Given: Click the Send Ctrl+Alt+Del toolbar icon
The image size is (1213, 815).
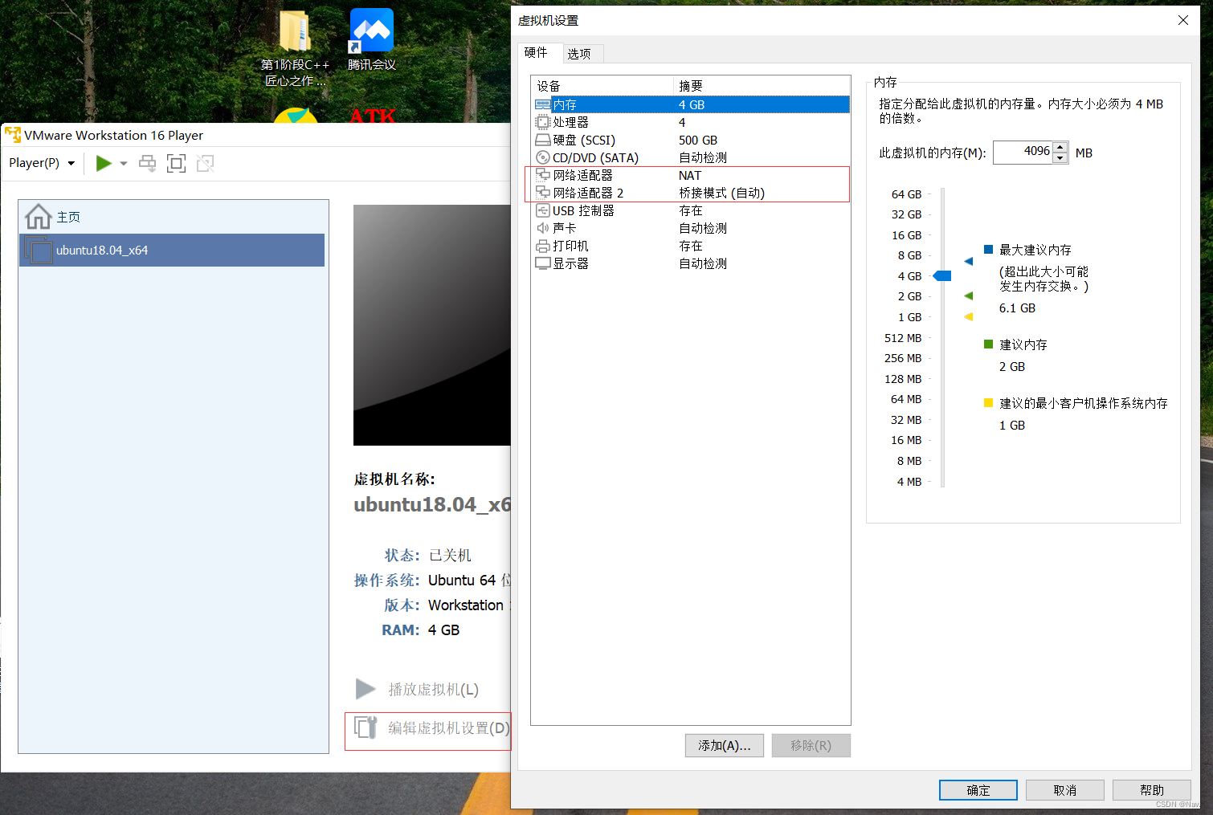Looking at the screenshot, I should [x=148, y=163].
